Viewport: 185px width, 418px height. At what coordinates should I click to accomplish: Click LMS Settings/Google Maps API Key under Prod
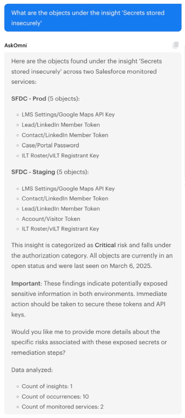tap(68, 115)
